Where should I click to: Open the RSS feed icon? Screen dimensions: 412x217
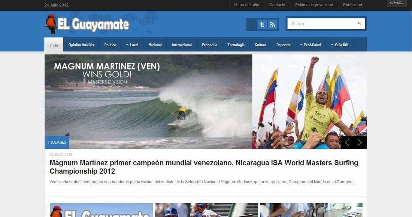point(272,24)
